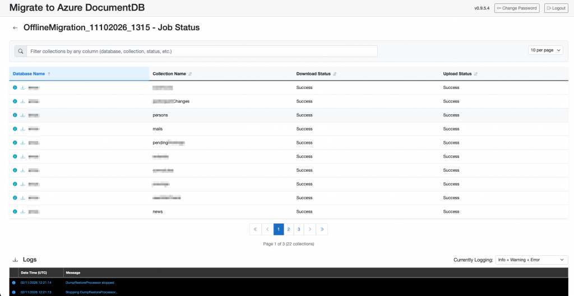Viewport: 574px width, 296px height.
Task: Jump to last page with double-chevron
Action: pos(322,229)
